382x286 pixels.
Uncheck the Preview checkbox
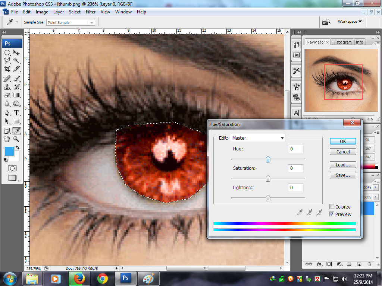click(x=332, y=214)
